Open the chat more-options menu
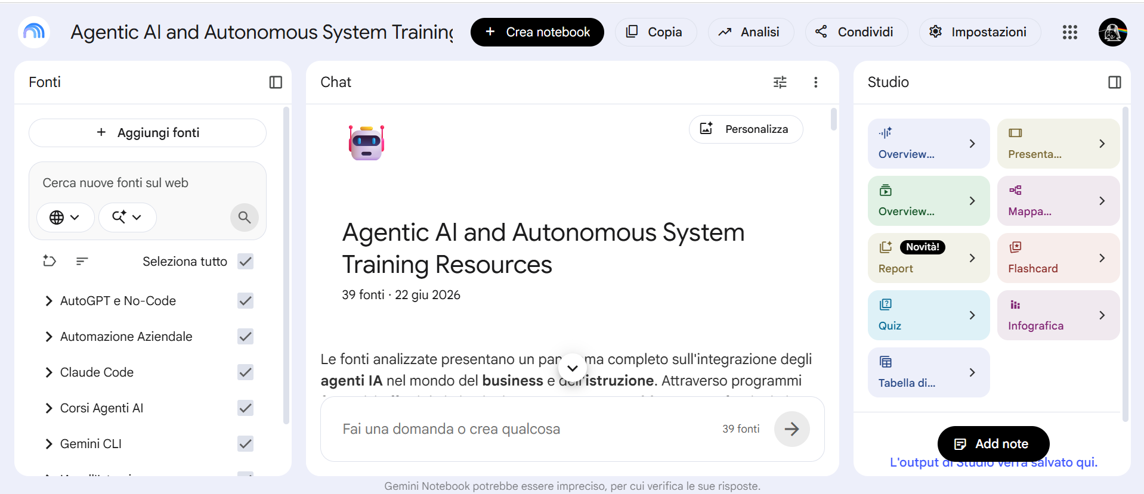The width and height of the screenshot is (1144, 494). pos(816,82)
